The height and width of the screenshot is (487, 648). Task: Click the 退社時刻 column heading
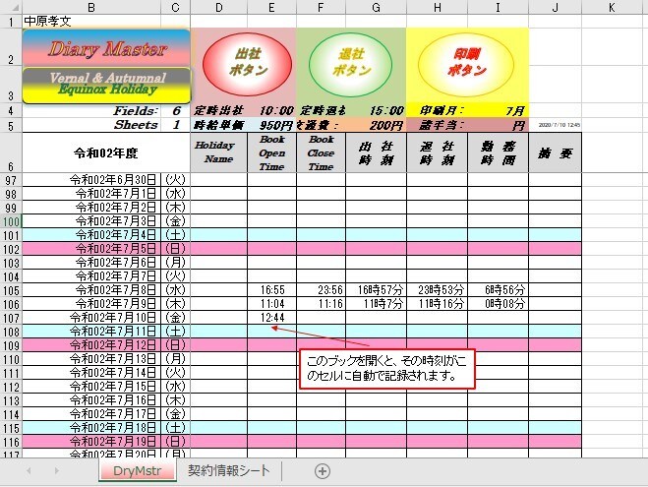(437, 152)
